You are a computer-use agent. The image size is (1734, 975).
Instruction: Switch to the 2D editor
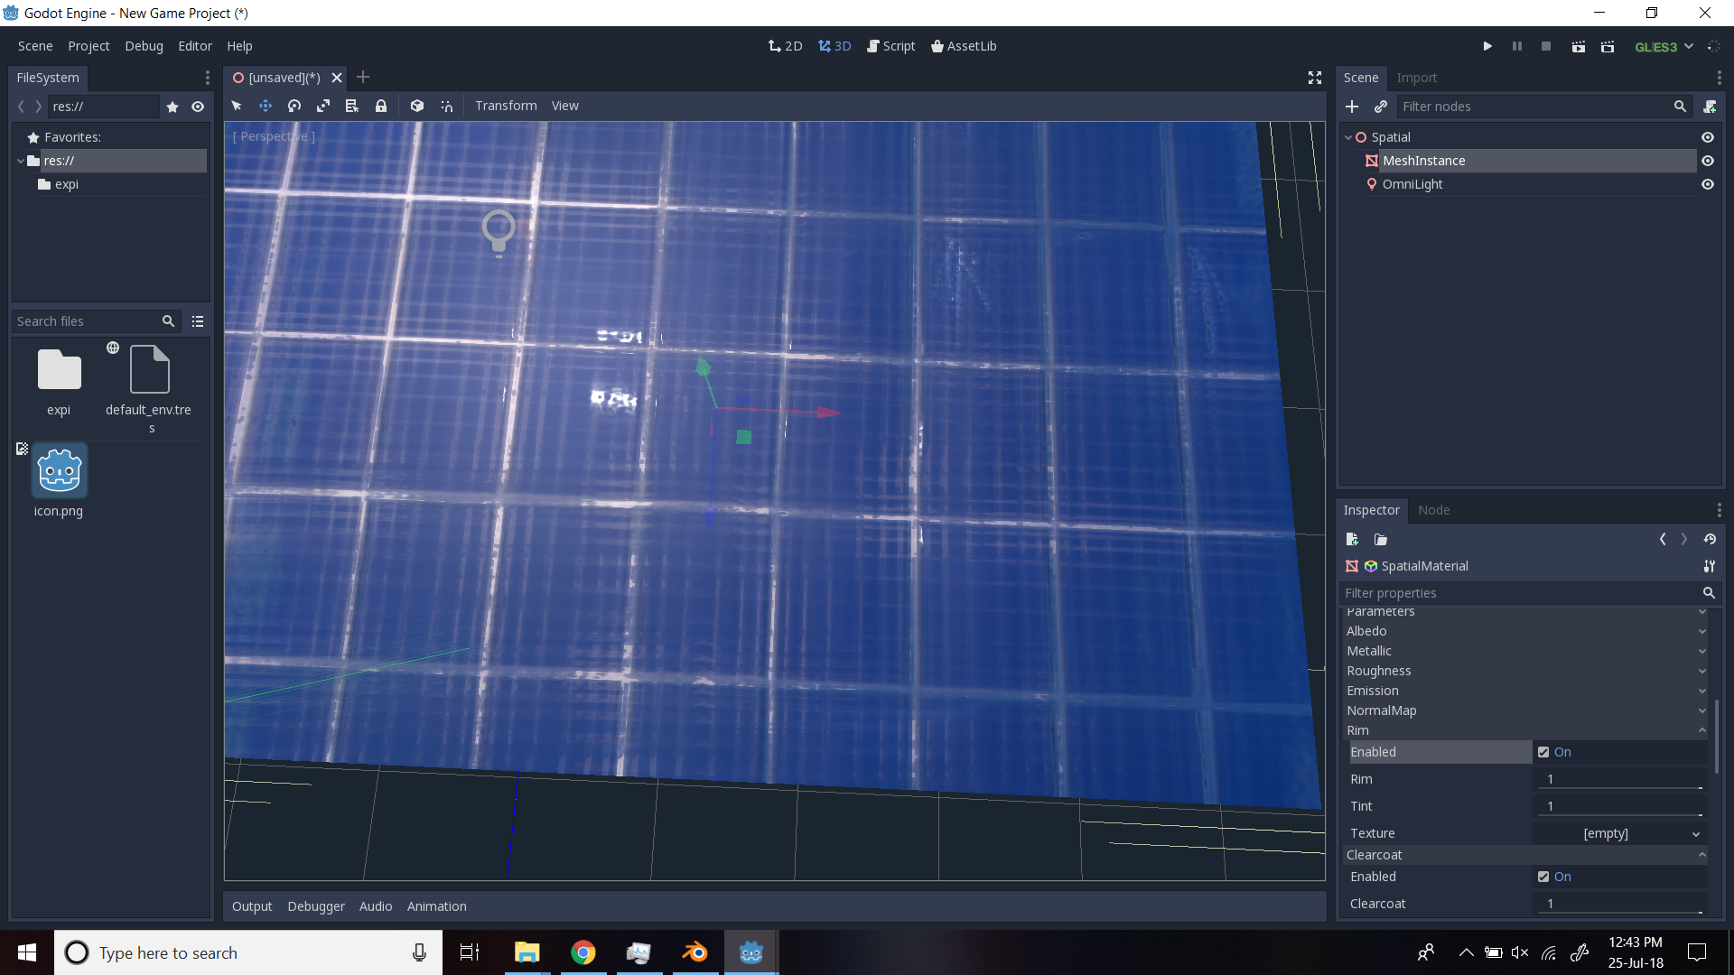[x=785, y=45]
